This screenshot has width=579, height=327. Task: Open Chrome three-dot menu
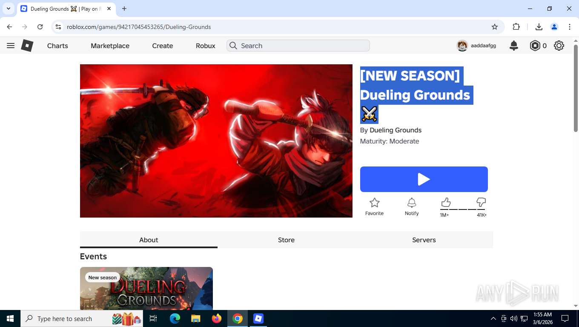(x=570, y=27)
